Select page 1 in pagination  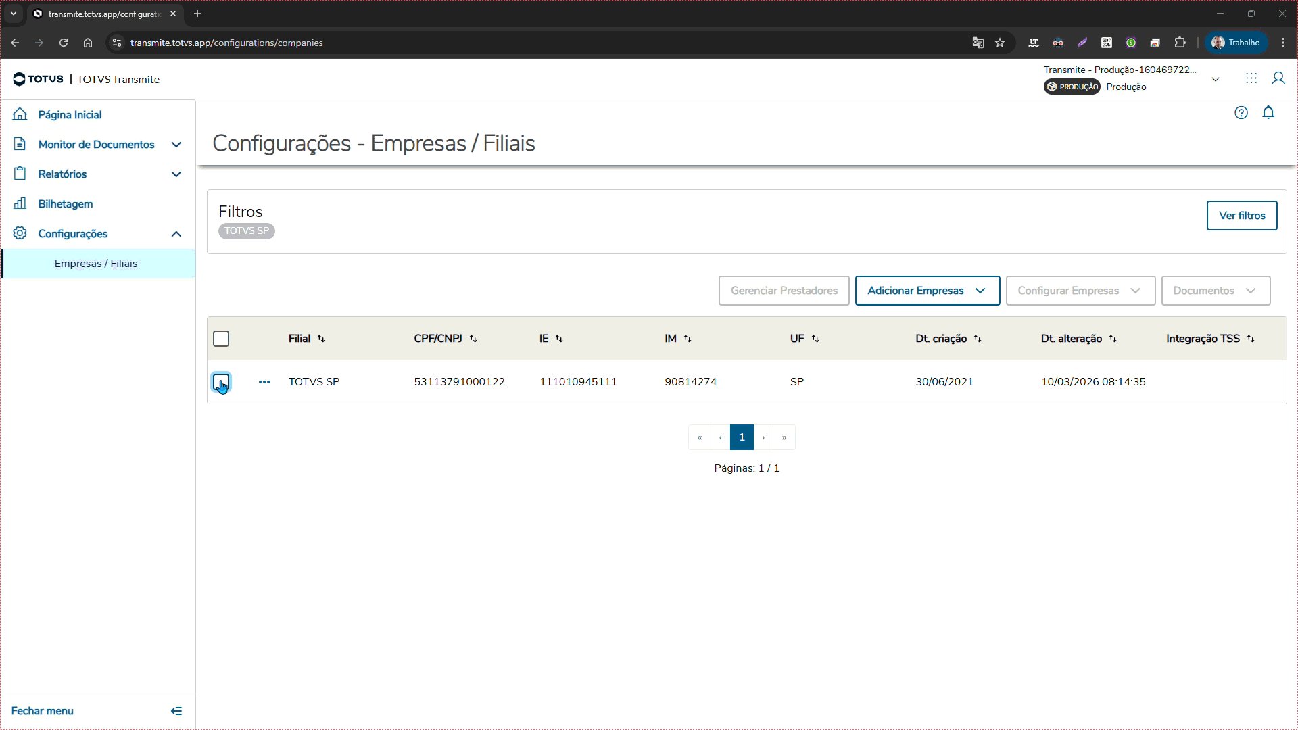point(742,437)
